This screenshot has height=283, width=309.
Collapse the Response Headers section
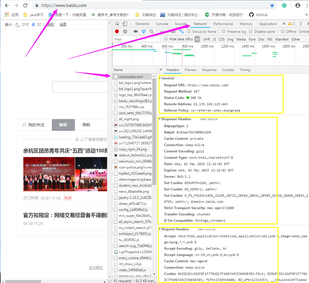[x=160, y=119]
